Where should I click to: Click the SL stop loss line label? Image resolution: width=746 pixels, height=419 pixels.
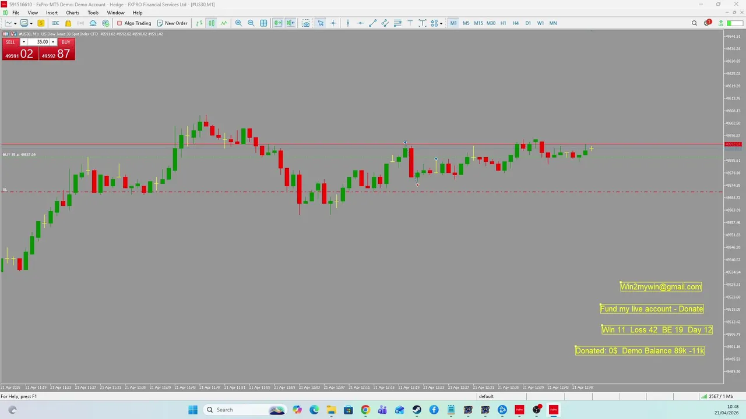click(5, 190)
